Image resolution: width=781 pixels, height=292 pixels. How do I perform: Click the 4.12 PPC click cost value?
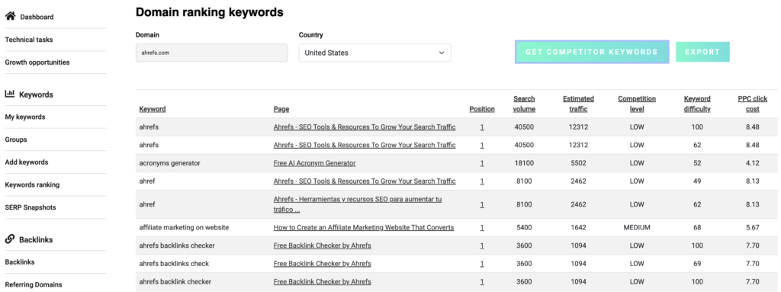click(753, 163)
